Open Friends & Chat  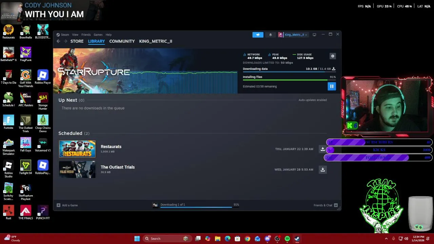tap(325, 205)
